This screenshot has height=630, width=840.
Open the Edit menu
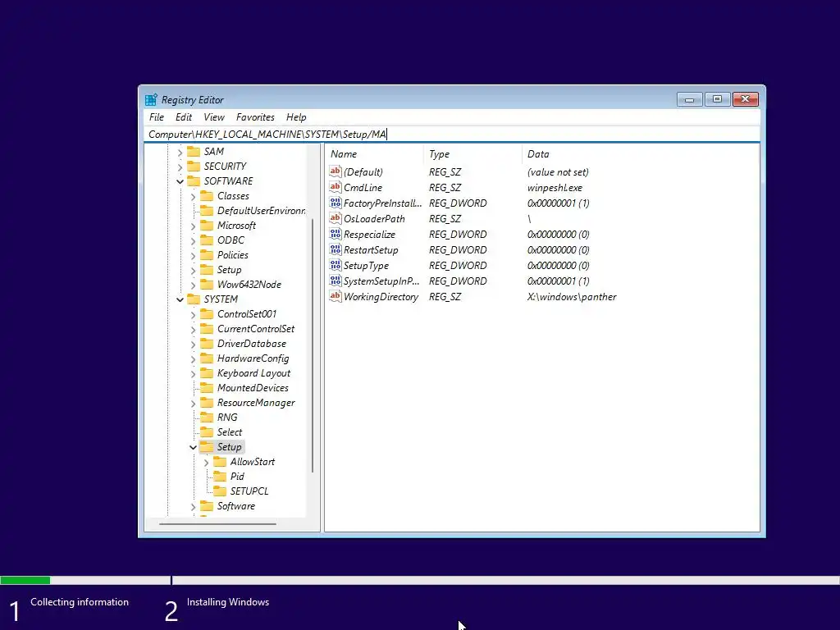click(x=183, y=116)
